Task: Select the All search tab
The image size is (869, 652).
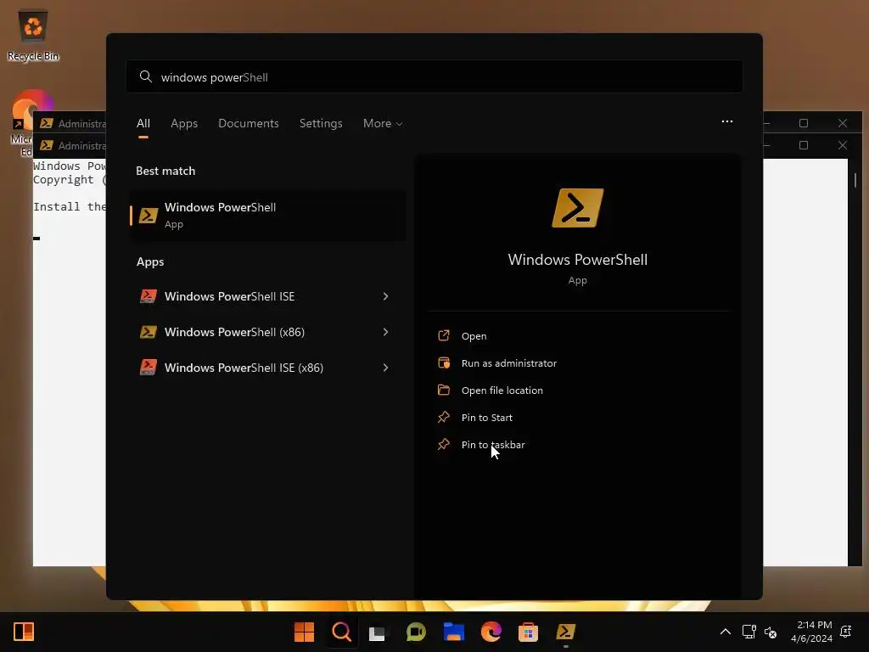Action: [143, 123]
